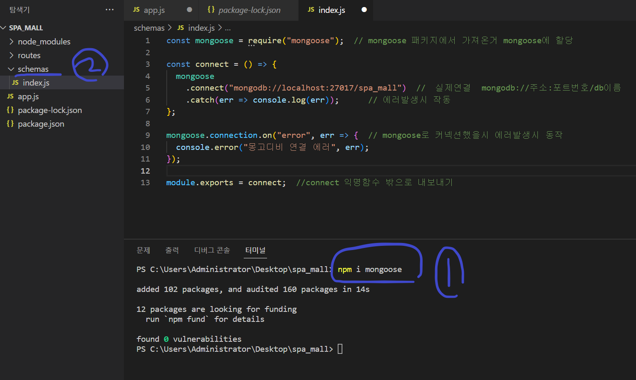636x380 pixels.
Task: Click the schemas breadcrumb segment
Action: (149, 28)
